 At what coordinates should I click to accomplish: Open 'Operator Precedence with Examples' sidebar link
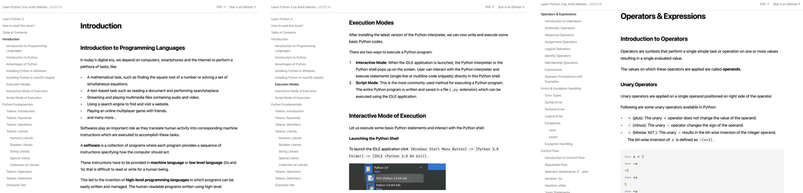[x=564, y=79]
